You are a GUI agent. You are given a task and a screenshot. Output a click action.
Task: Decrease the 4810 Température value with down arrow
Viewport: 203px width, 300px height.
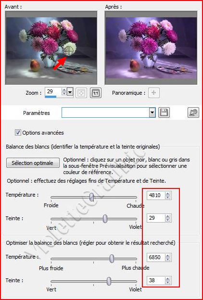click(167, 197)
